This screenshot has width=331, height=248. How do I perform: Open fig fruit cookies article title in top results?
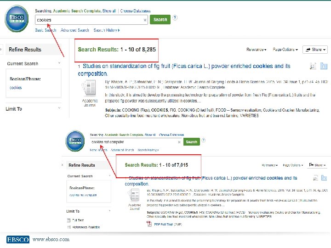(184, 70)
